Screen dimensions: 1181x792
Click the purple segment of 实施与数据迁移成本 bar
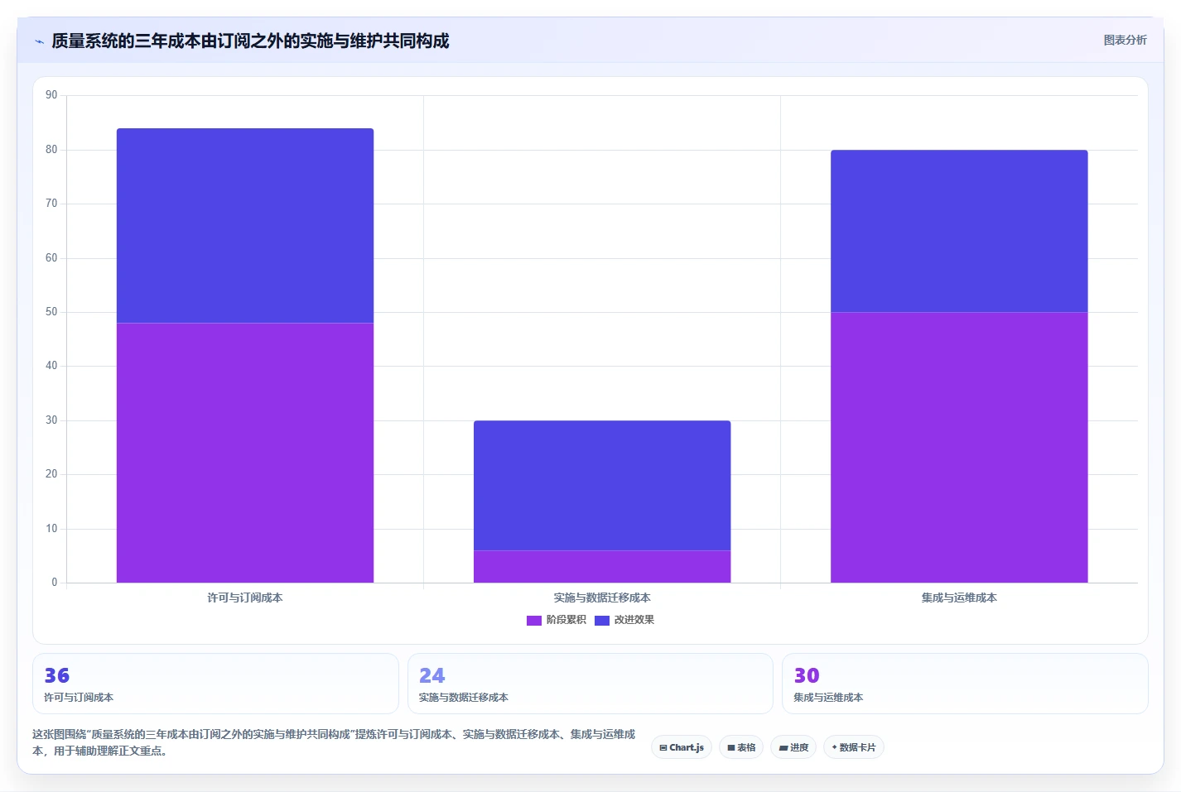pyautogui.click(x=602, y=567)
